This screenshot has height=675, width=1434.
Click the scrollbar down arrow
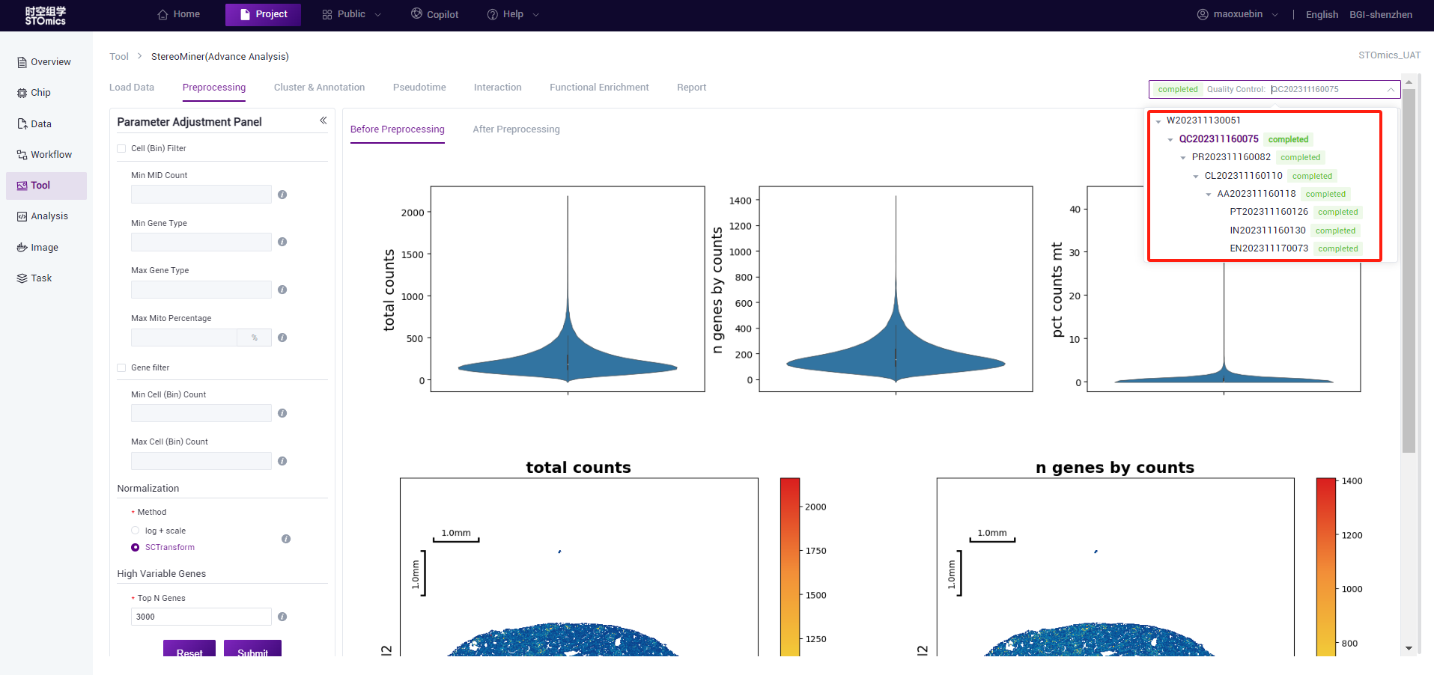[1409, 649]
